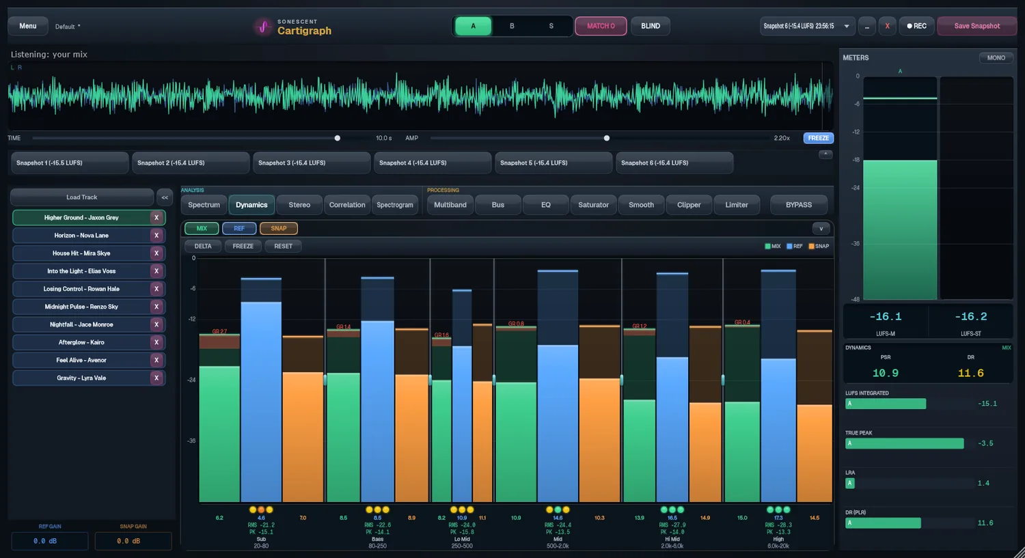Viewport: 1025px width, 558px height.
Task: Open the snapshot selection dropdown
Action: tap(807, 26)
